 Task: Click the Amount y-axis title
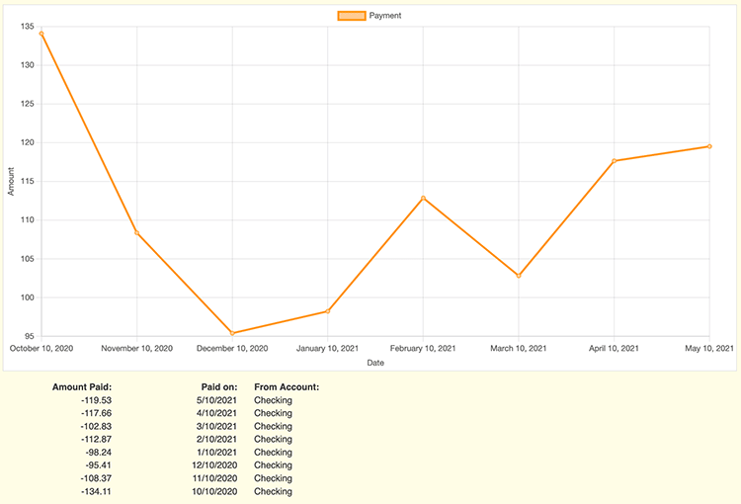[x=11, y=181]
